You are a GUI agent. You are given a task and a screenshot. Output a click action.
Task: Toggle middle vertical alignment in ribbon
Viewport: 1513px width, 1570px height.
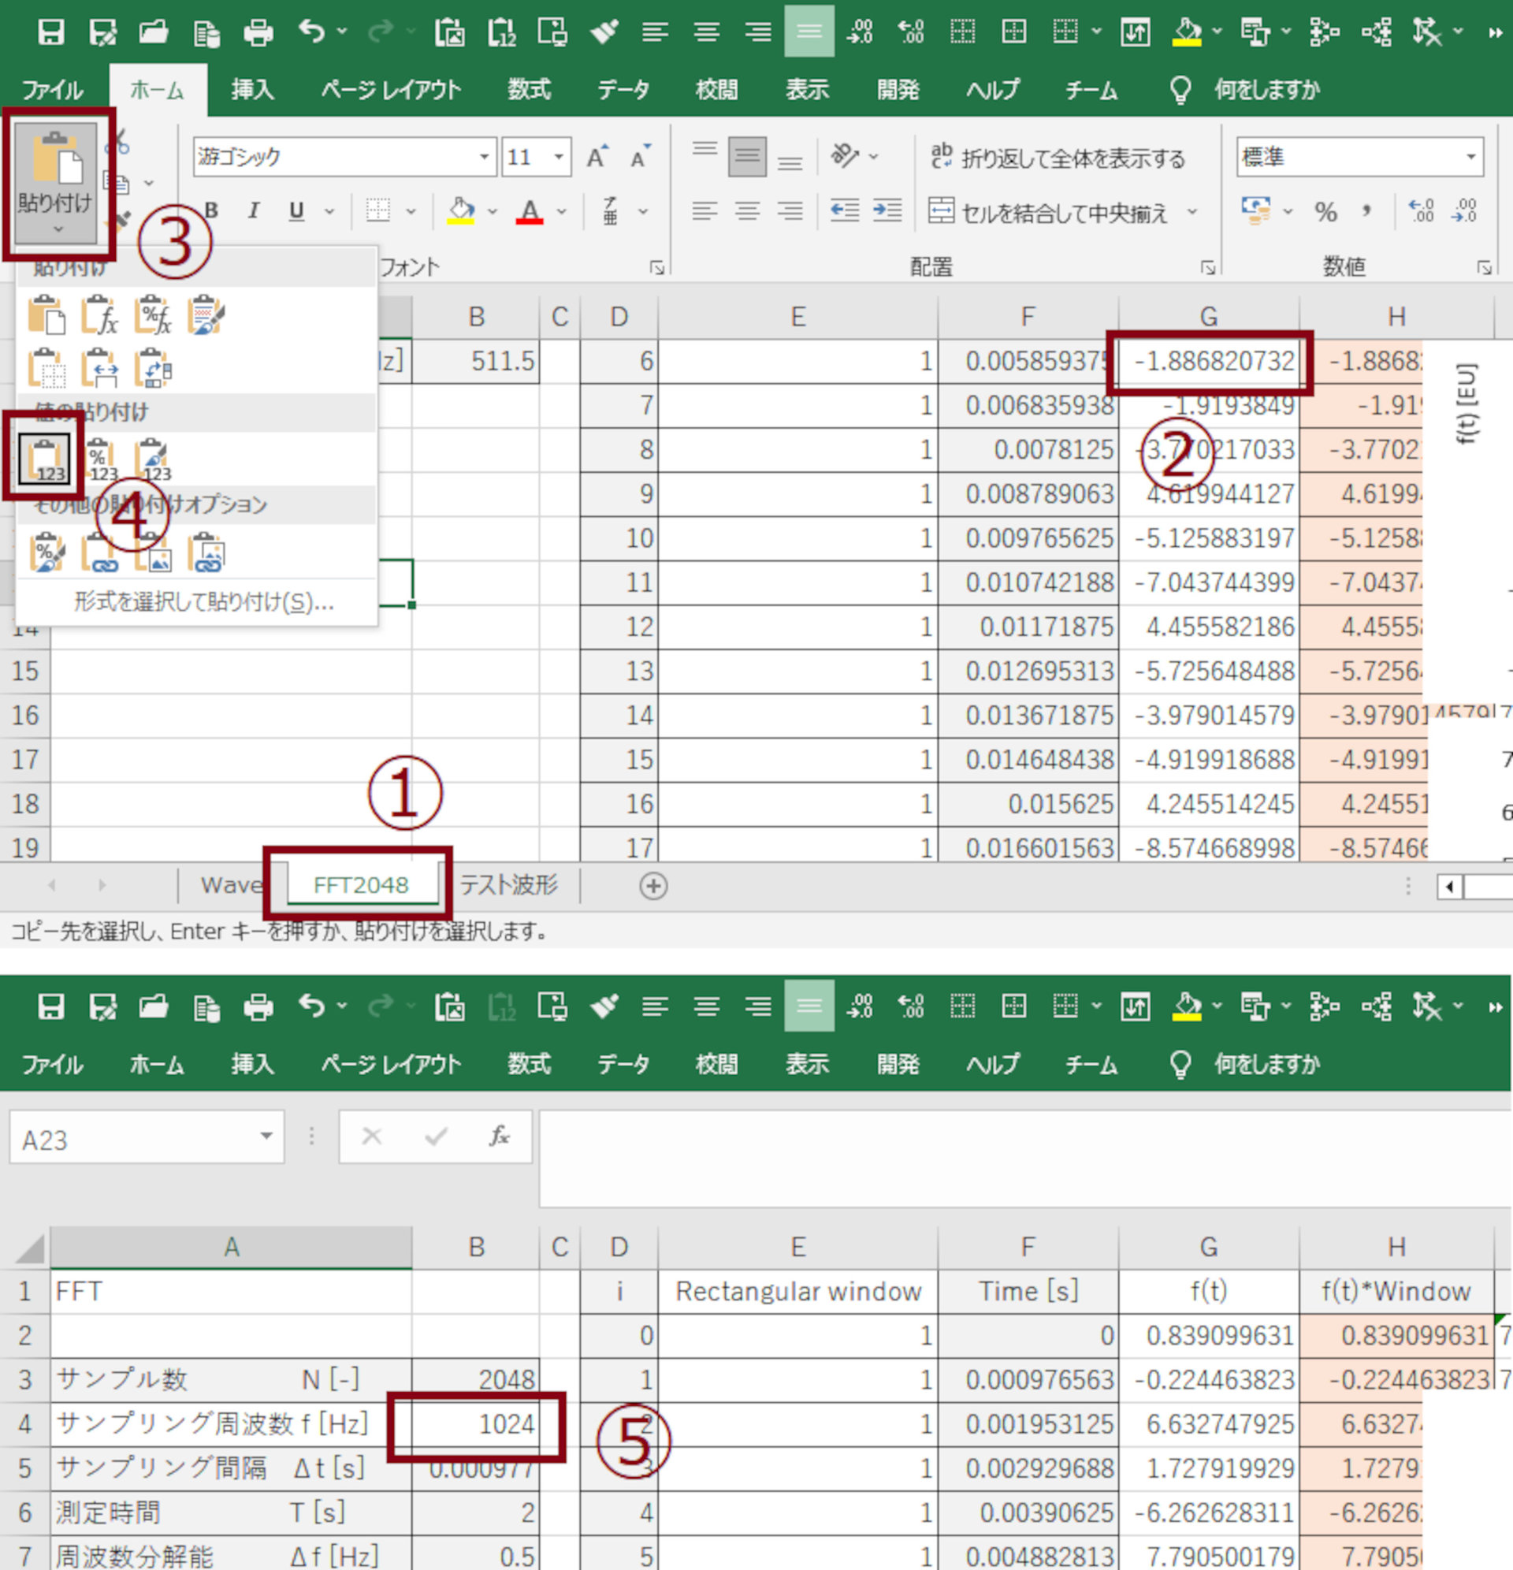tap(746, 156)
